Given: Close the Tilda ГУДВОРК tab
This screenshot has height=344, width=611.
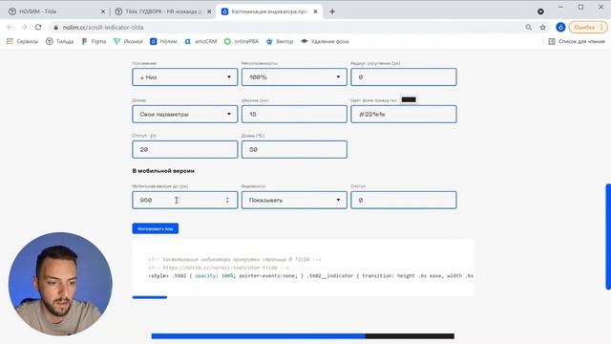Looking at the screenshot, I should (x=209, y=11).
